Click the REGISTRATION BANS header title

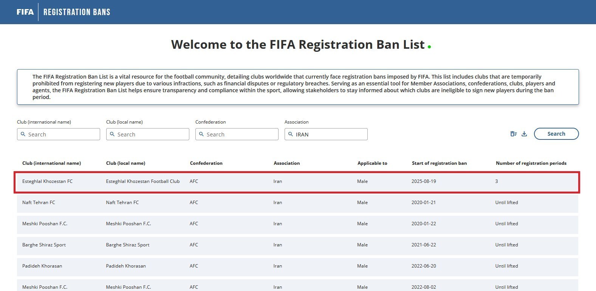coord(77,12)
